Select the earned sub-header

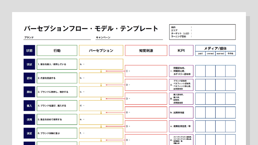(x=221, y=54)
